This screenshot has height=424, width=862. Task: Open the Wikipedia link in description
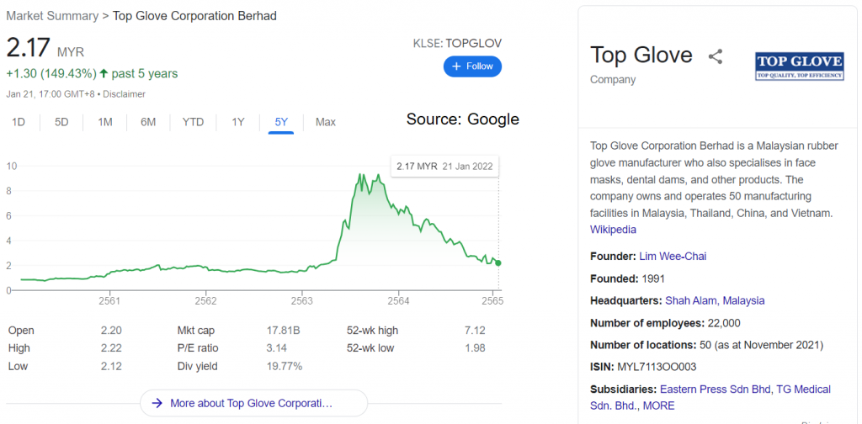613,230
